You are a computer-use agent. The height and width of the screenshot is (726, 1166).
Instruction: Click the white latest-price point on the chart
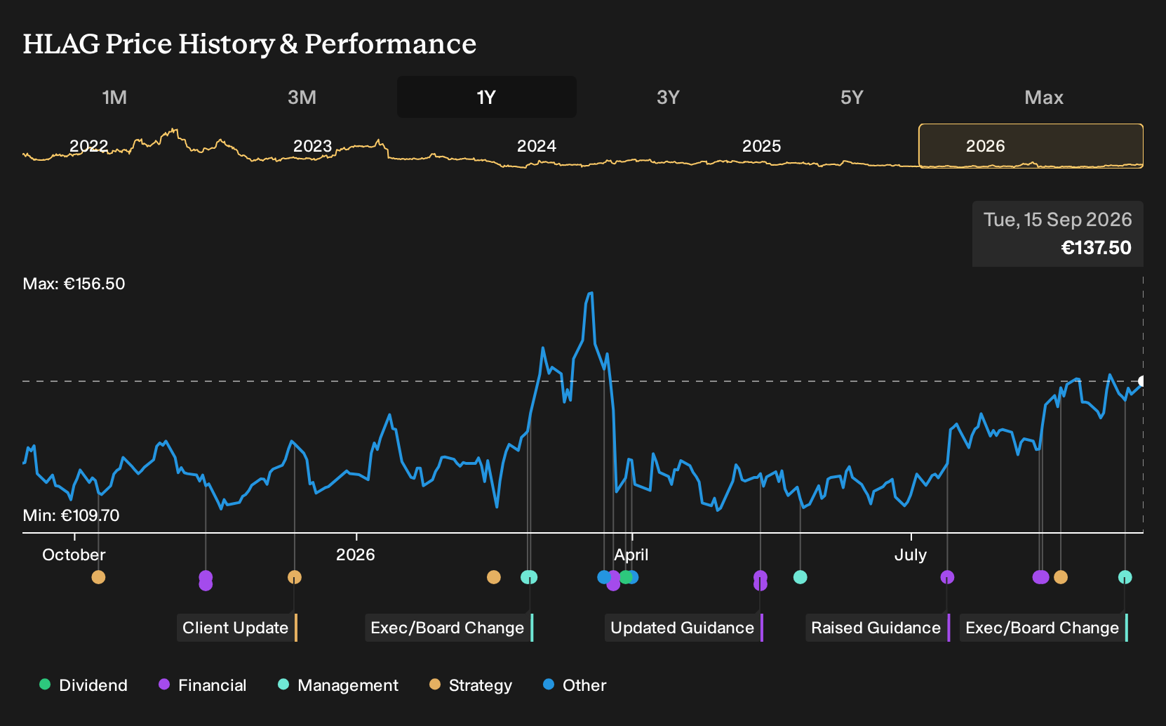1141,381
